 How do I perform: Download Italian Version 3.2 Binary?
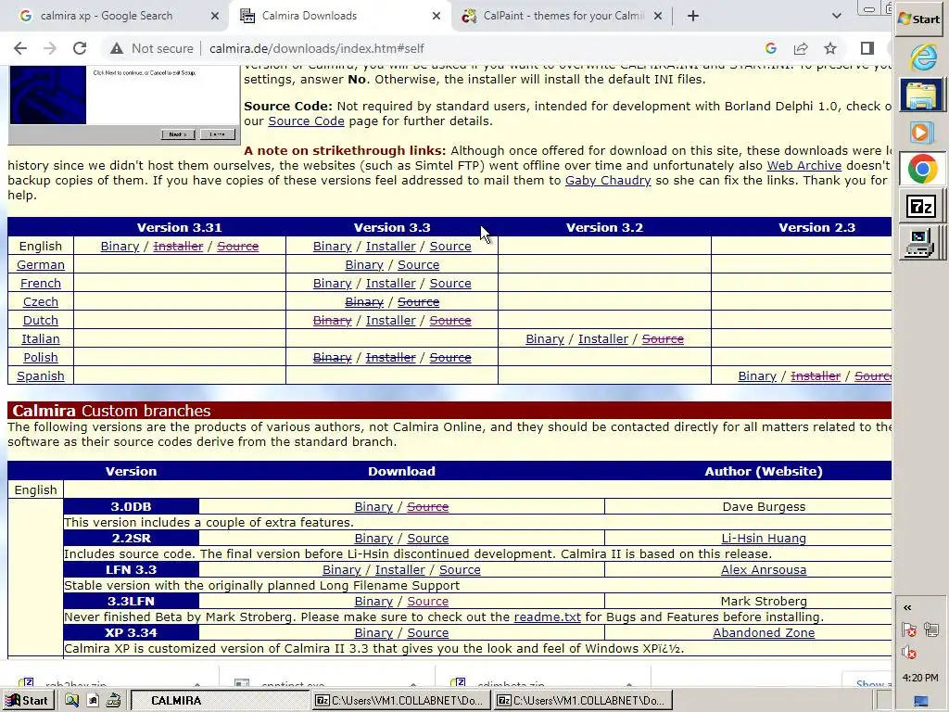[545, 339]
